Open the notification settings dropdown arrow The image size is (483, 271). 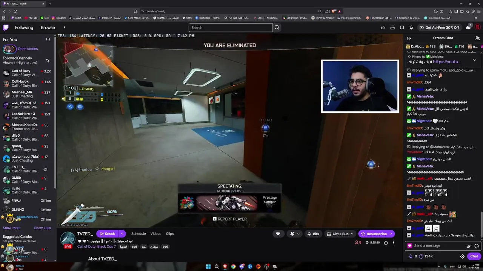(298, 234)
